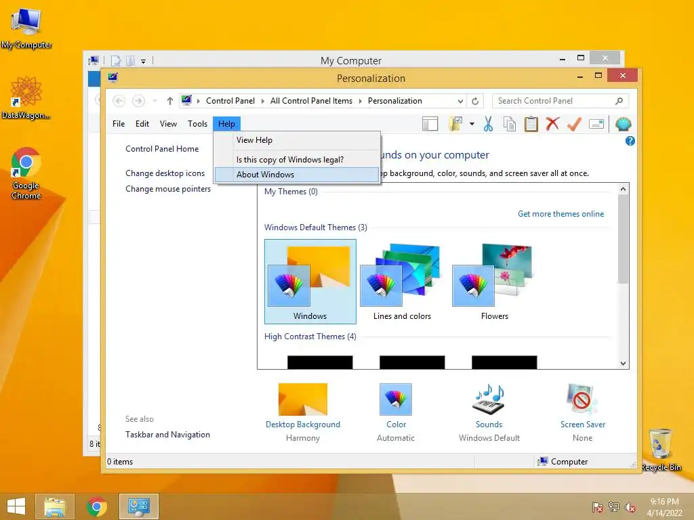
Task: Open the File menu
Action: [x=119, y=124]
